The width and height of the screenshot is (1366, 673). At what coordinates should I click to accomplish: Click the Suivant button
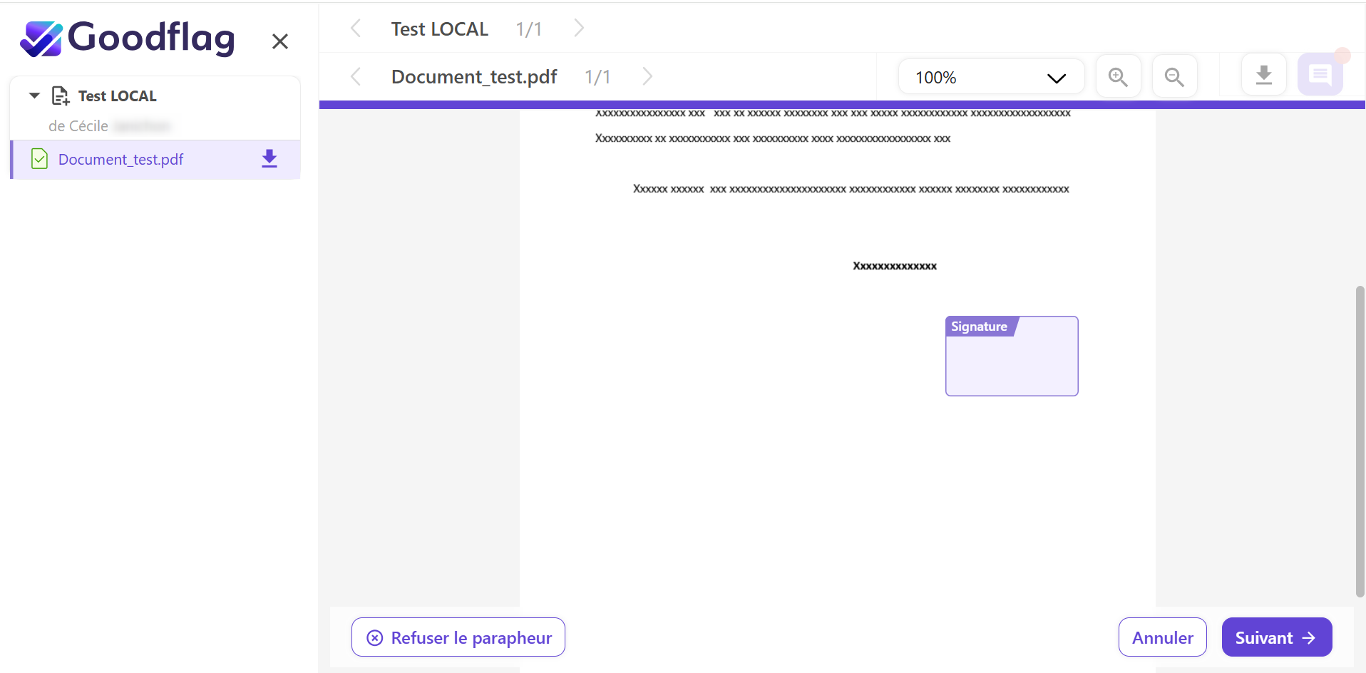click(x=1276, y=637)
